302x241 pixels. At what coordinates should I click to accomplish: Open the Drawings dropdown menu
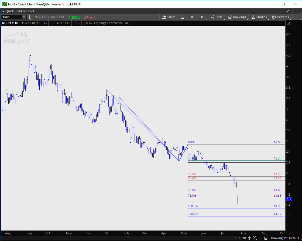(237, 17)
